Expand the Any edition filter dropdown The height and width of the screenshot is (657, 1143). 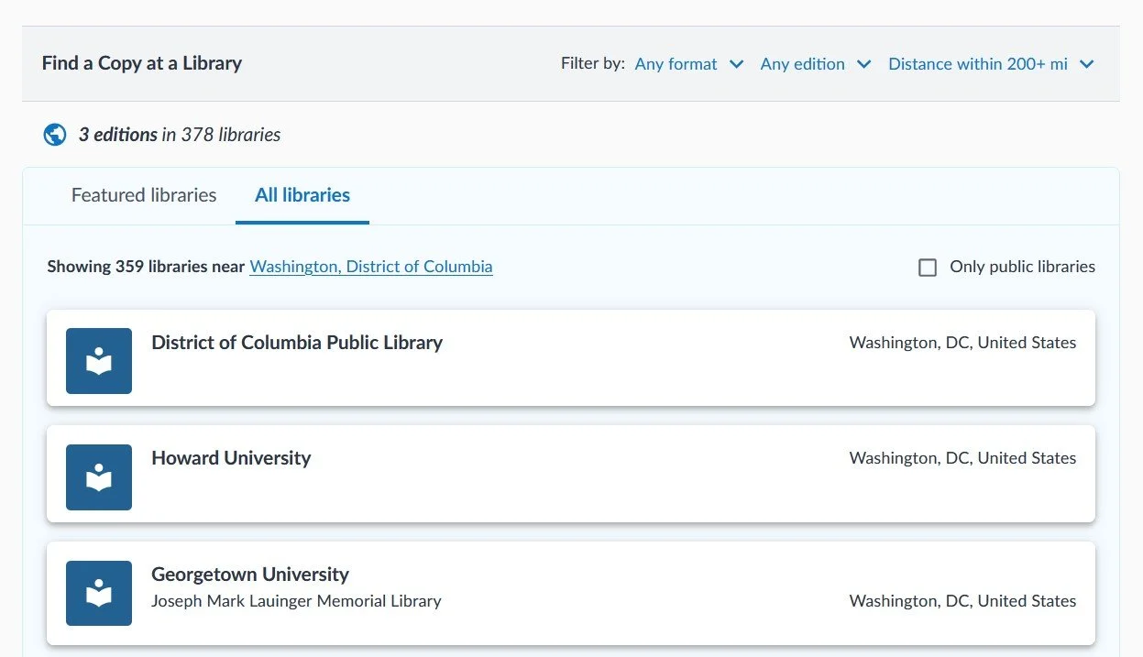coord(803,64)
